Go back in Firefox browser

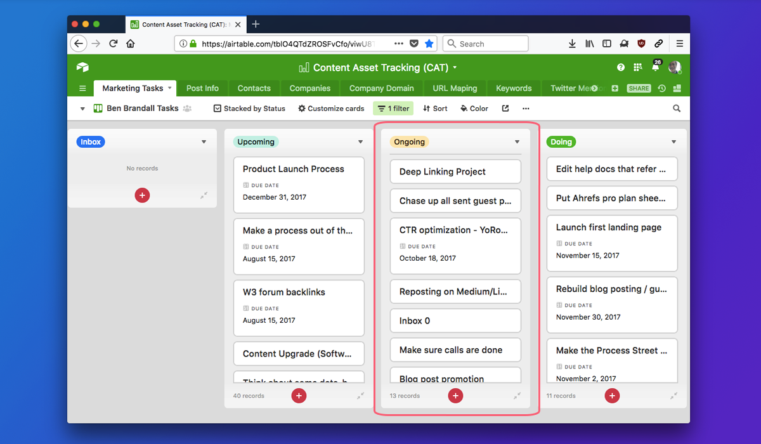coord(78,44)
